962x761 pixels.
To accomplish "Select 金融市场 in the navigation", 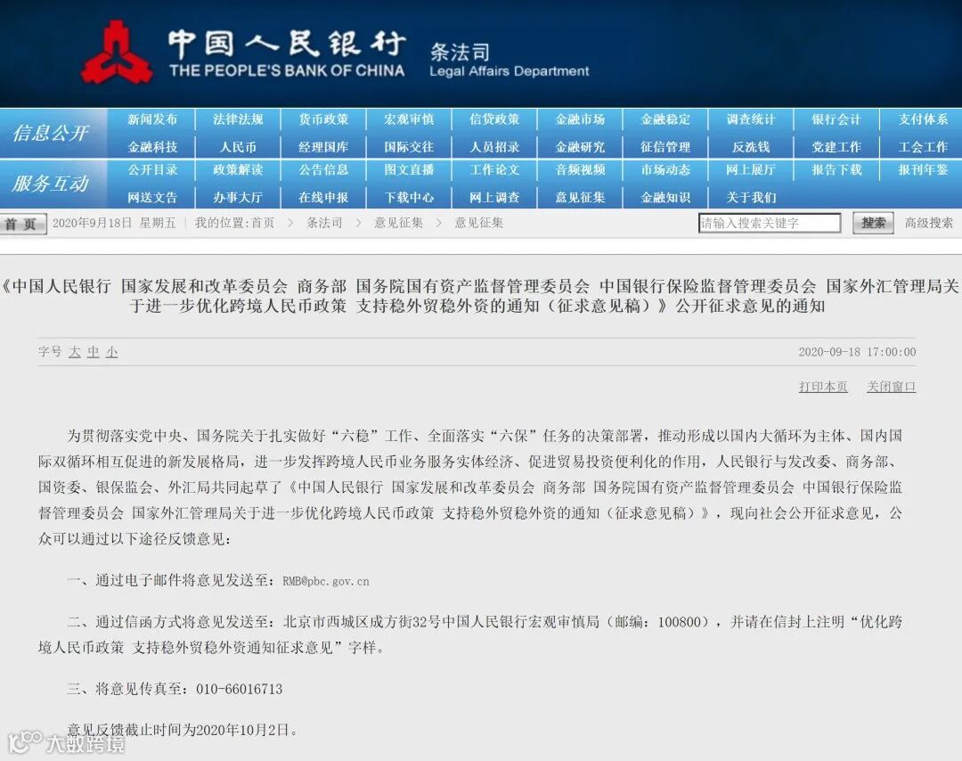I will pyautogui.click(x=580, y=119).
